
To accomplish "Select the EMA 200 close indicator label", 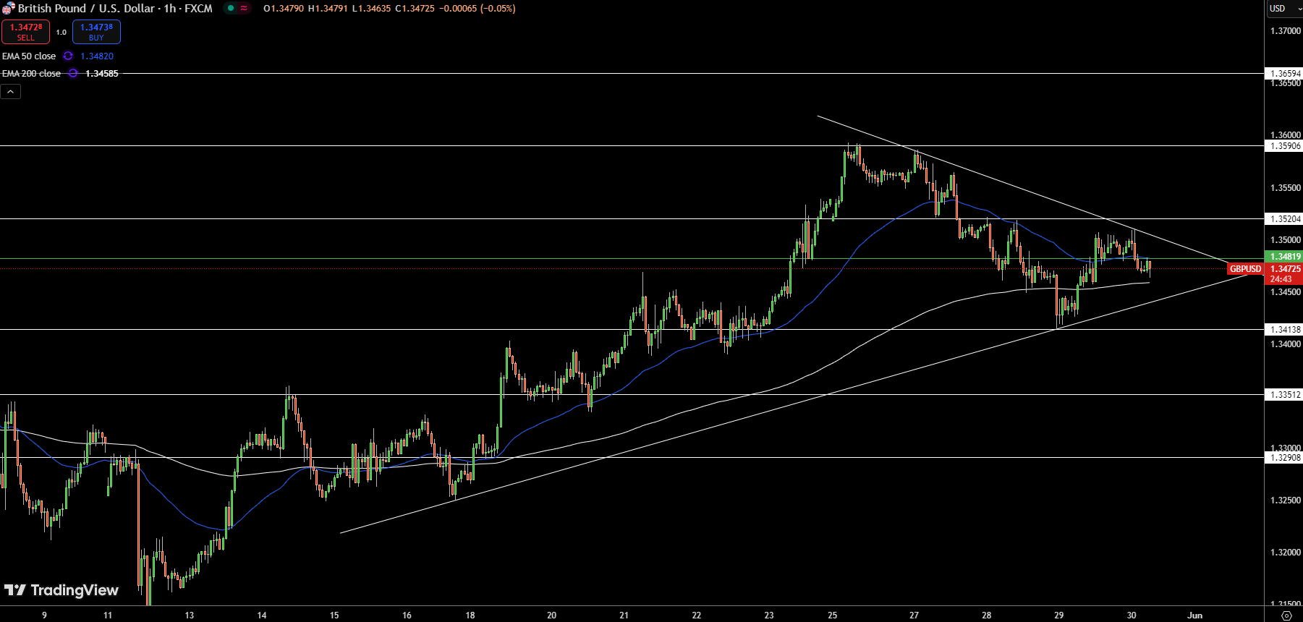I will [32, 73].
